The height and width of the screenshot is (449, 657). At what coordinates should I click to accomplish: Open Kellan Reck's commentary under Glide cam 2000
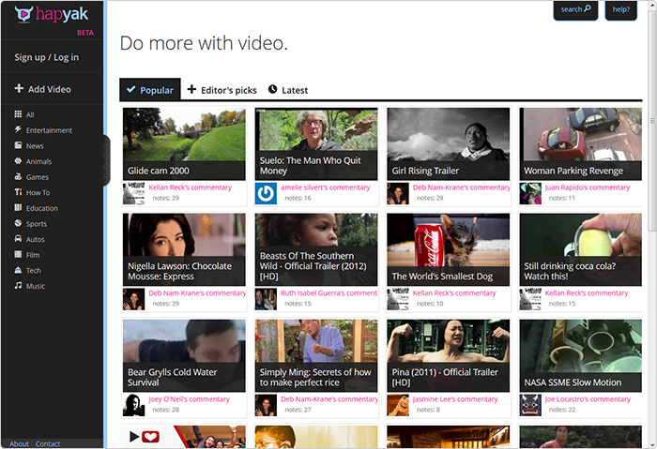[191, 187]
